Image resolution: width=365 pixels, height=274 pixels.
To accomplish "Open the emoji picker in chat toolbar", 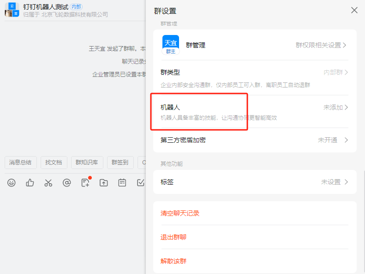I will pos(12,183).
